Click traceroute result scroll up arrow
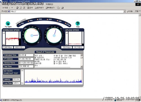 81,55
